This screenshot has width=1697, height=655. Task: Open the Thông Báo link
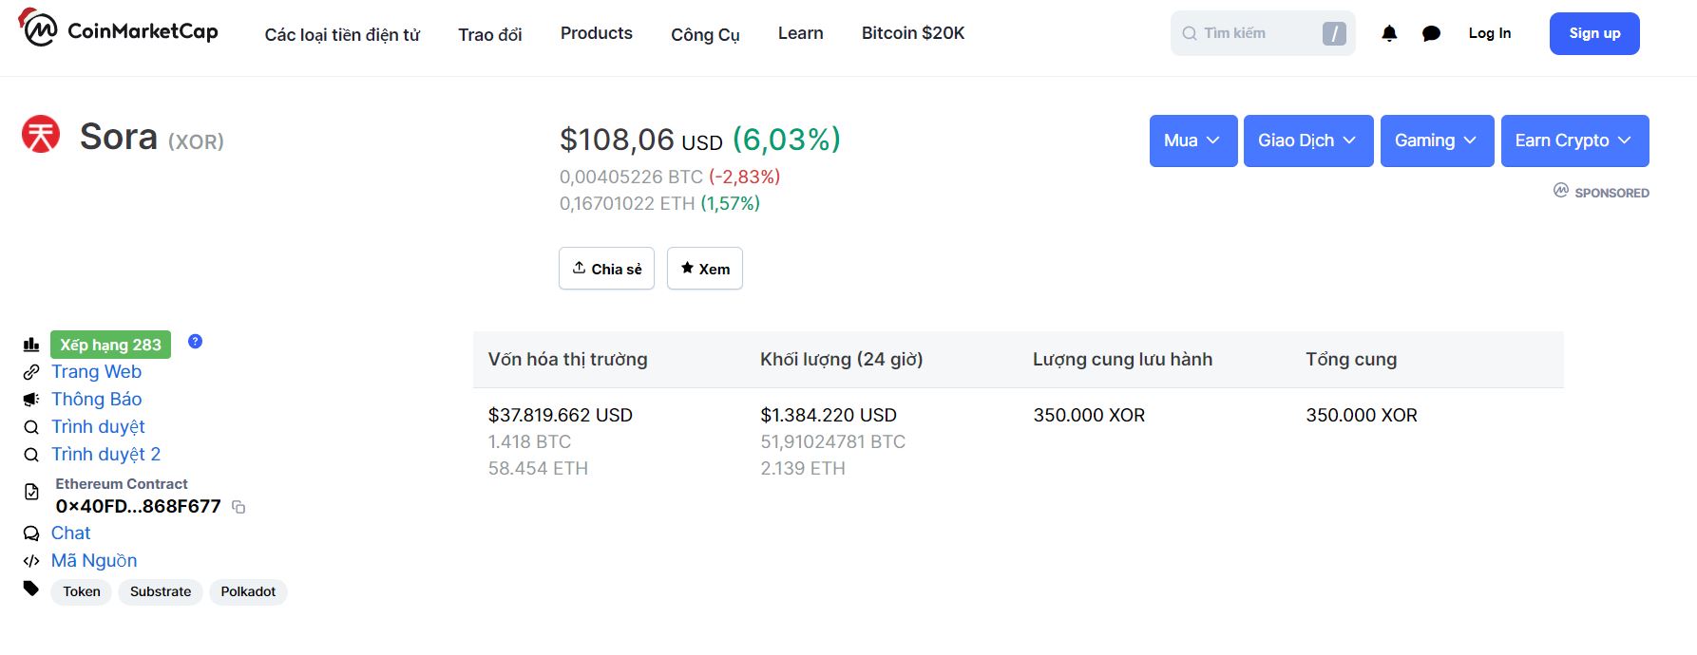pos(96,400)
